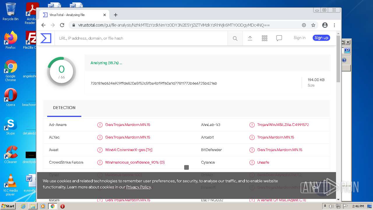The image size is (373, 210).
Task: Select the DETECTION tab
Action: 64,108
